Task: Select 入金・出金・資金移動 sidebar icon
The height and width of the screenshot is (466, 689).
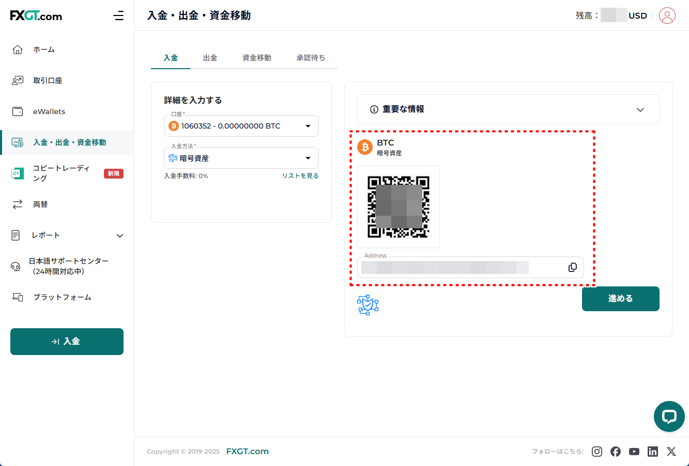Action: [x=18, y=142]
